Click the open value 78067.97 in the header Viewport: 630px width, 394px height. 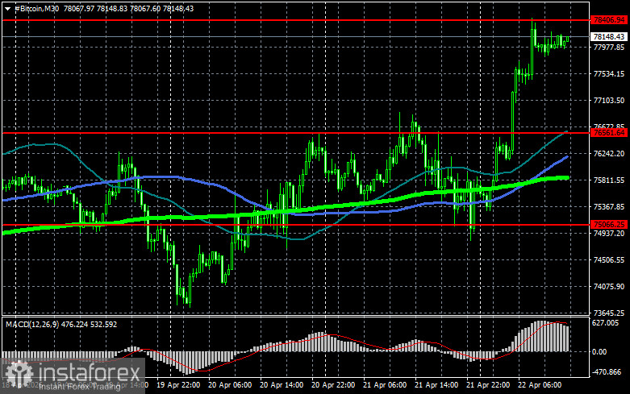(79, 8)
